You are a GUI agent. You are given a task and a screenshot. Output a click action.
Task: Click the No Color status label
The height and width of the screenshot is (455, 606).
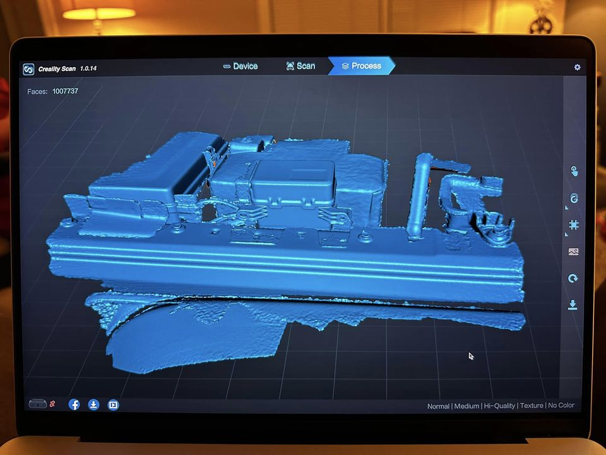tap(561, 405)
